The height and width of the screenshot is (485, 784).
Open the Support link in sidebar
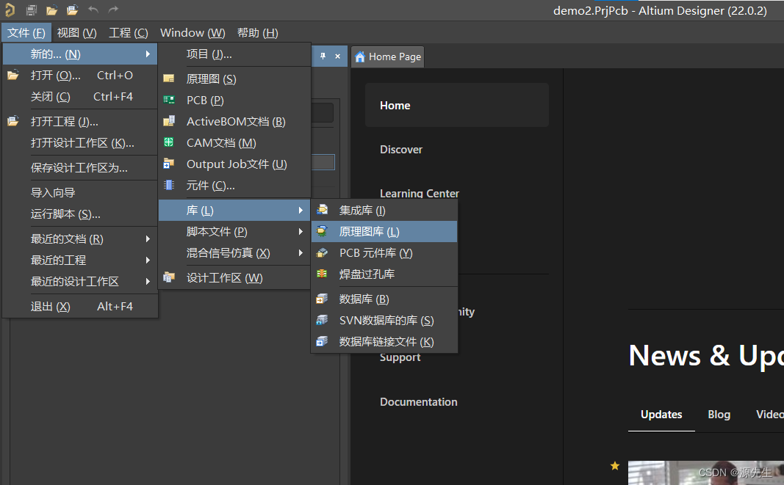pyautogui.click(x=400, y=357)
